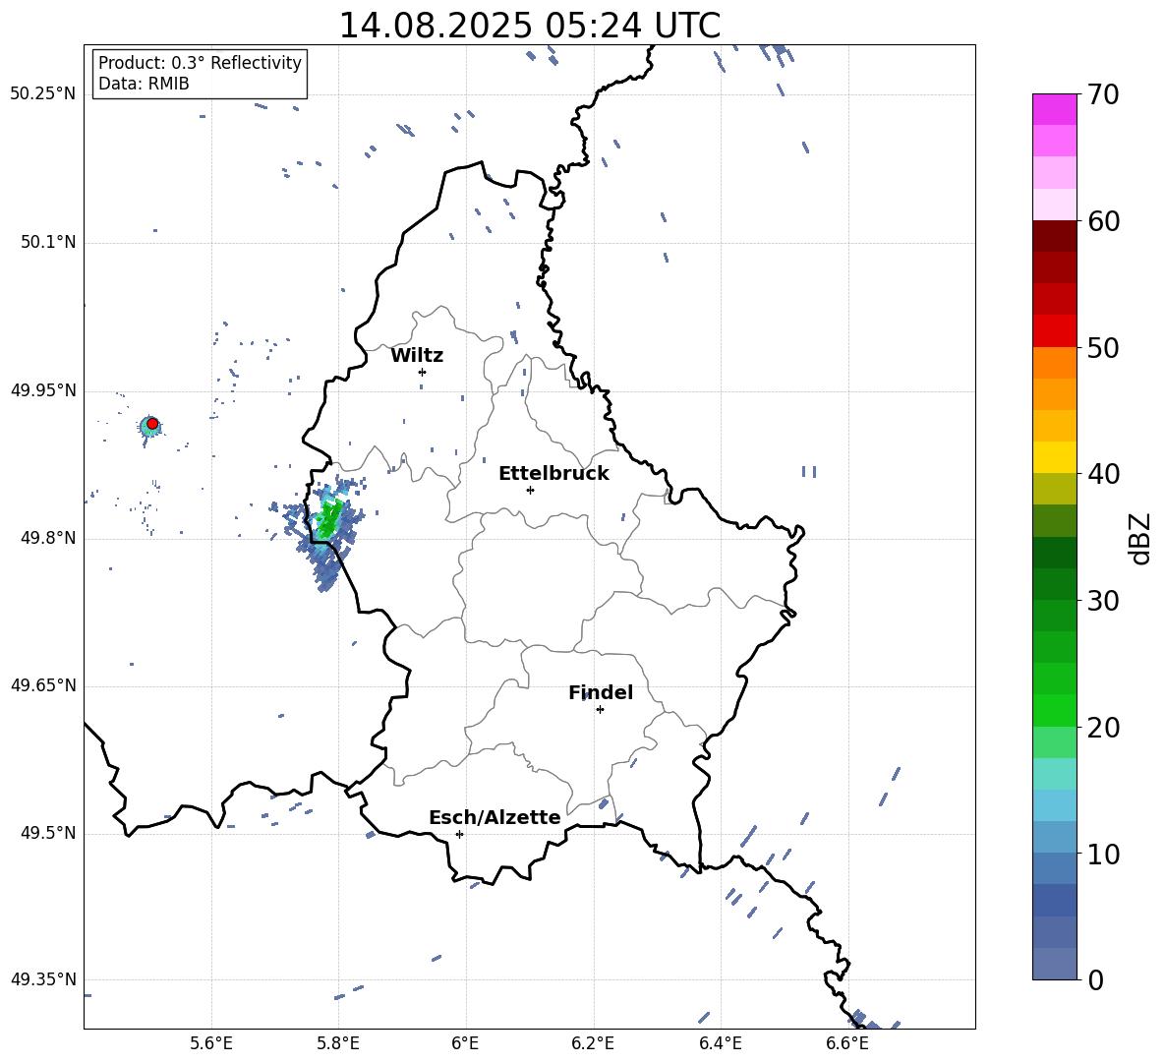Click the Esch/Alzette cross marker
Image resolution: width=1164 pixels, height=1063 pixels.
coord(459,834)
